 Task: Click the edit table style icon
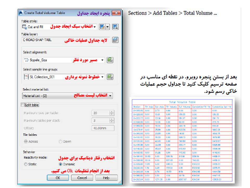click(102, 27)
